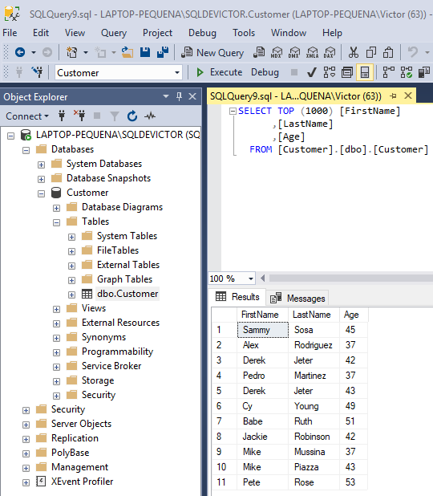Toggle pin on SQLQuery9.sql tab
This screenshot has width=433, height=496.
pos(393,96)
